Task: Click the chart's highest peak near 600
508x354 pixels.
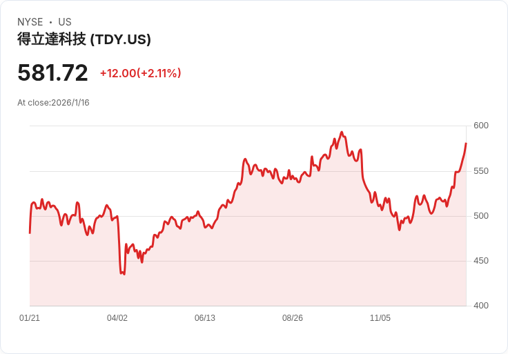Action: 342,132
